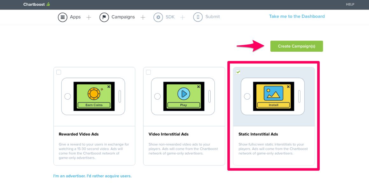Click the Create Campaign(s) button
The image size is (369, 185).
(296, 46)
